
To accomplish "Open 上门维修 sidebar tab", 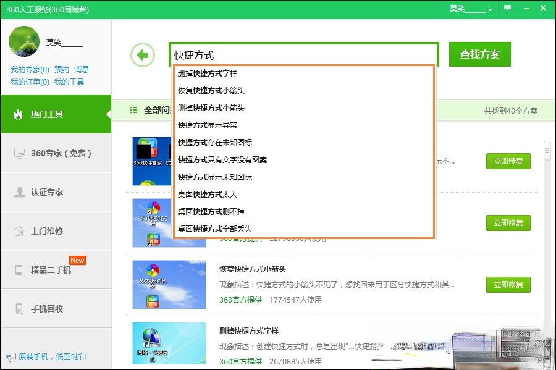I will (56, 231).
